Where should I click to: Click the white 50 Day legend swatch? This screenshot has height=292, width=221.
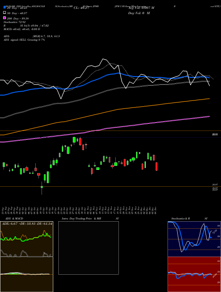click(x=4, y=13)
